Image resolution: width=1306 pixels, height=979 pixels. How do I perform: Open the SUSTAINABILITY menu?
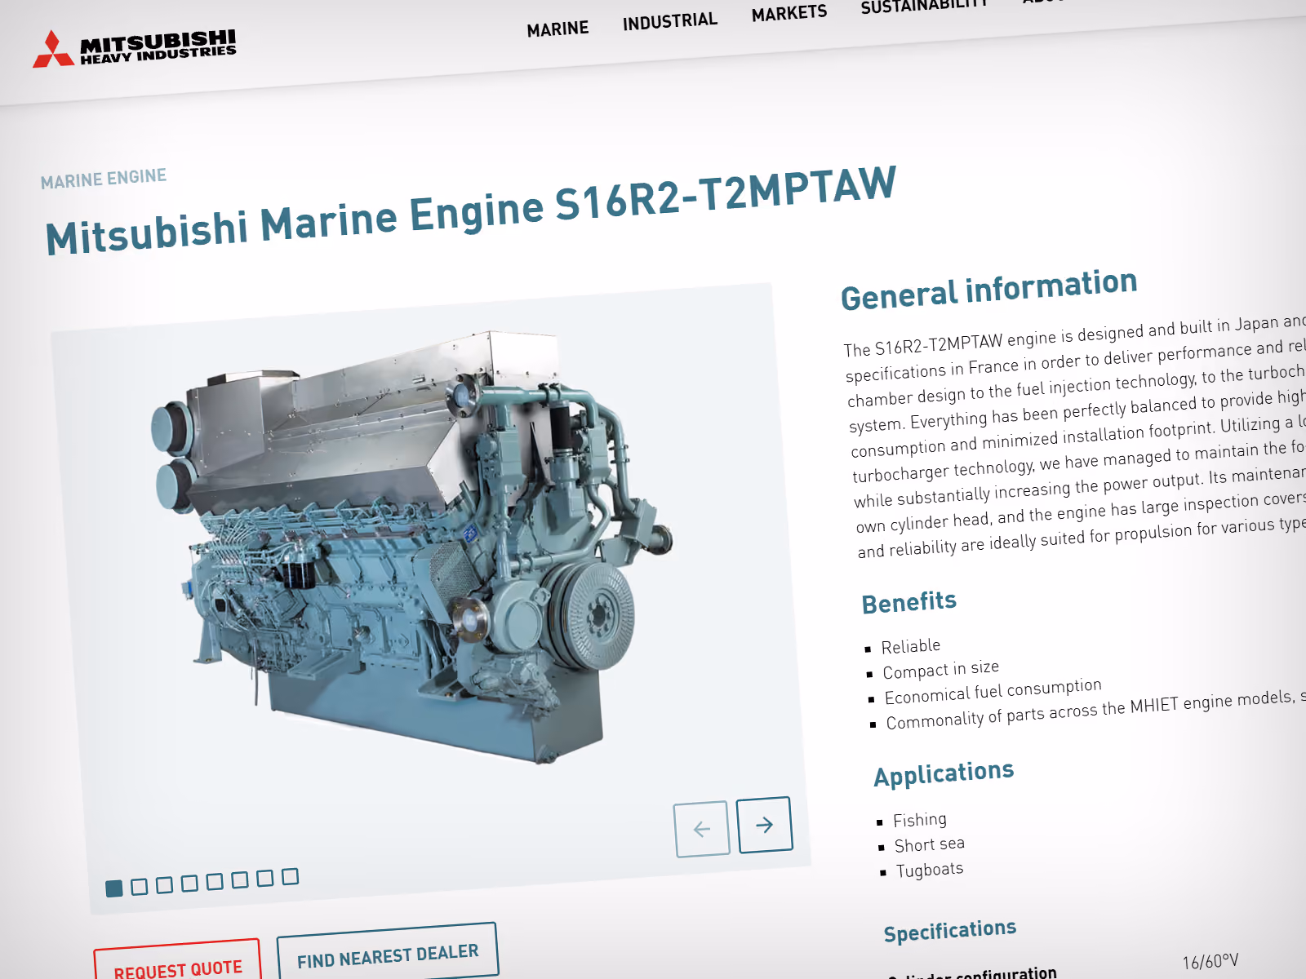point(925,7)
